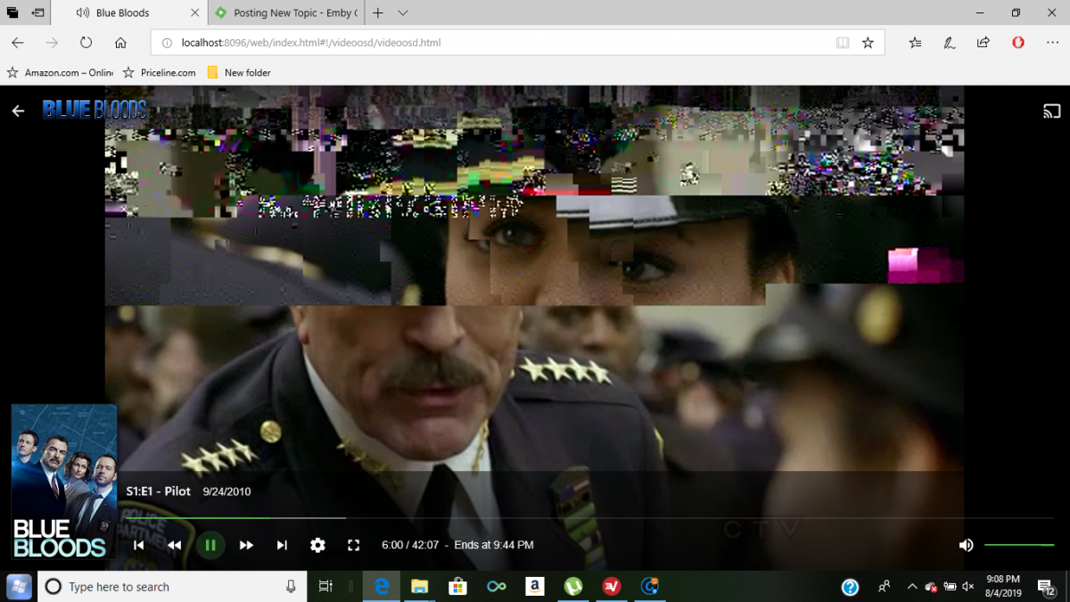Open the Windows Start menu
The width and height of the screenshot is (1070, 602).
click(x=19, y=586)
